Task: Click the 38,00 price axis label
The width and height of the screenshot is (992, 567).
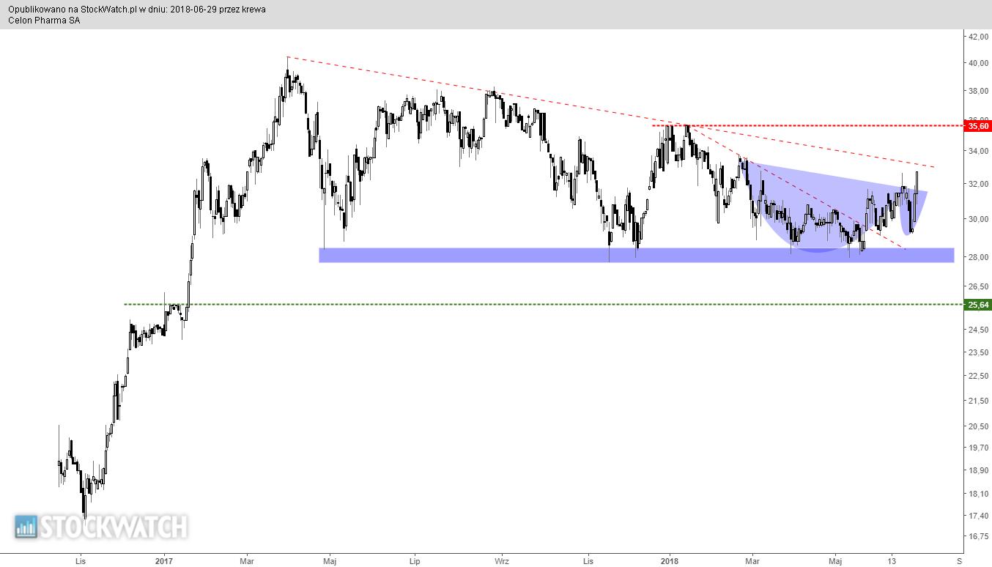Action: pos(978,92)
